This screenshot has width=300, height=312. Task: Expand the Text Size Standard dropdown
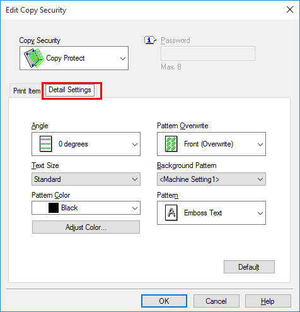tap(135, 179)
